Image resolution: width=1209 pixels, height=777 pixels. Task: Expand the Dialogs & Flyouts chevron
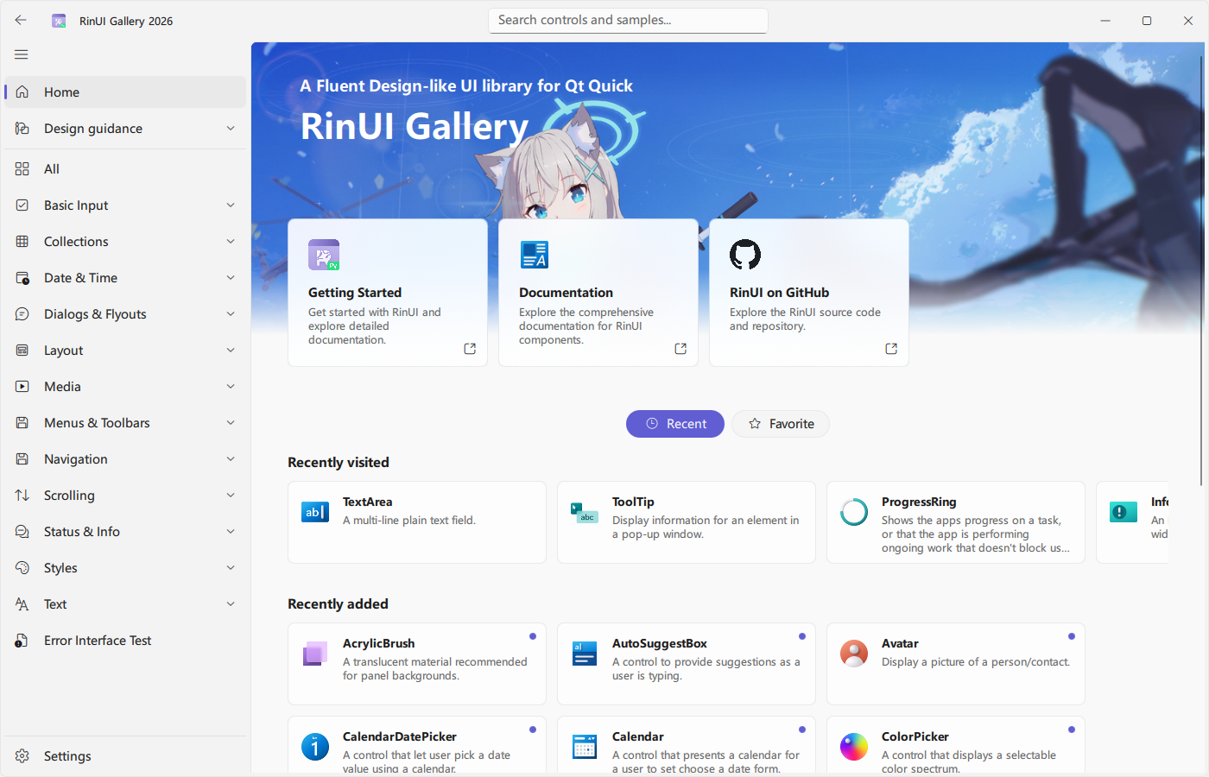point(231,314)
